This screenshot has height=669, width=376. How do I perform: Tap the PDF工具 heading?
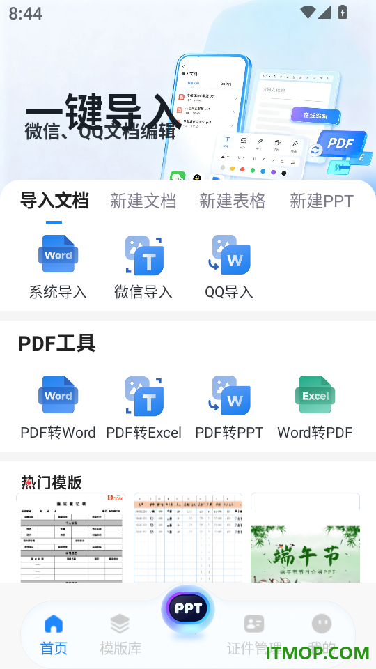point(57,344)
